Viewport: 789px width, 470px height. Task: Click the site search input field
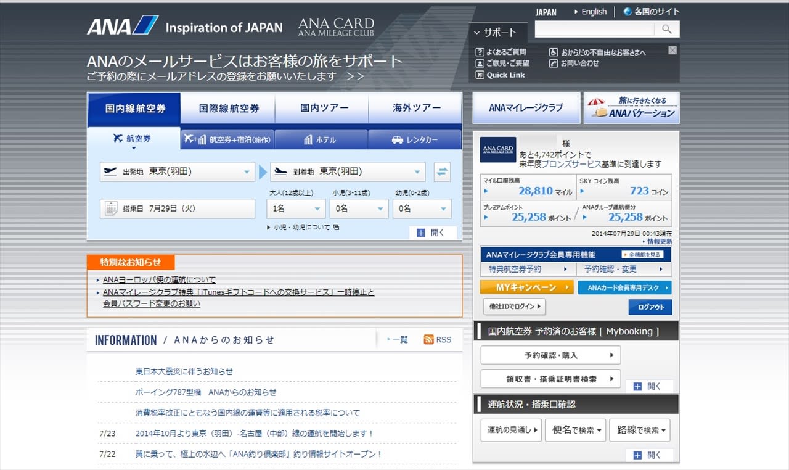tap(595, 29)
